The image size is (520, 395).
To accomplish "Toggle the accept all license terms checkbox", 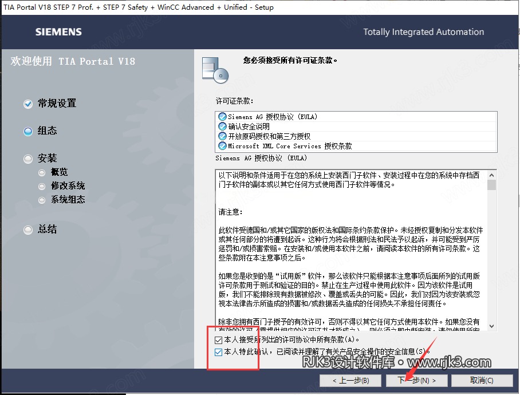I will click(218, 340).
